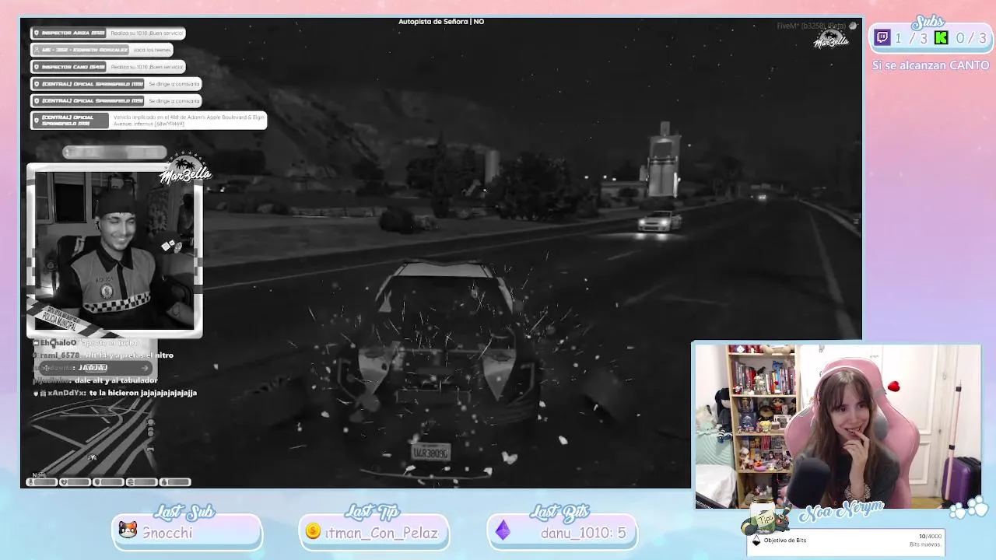This screenshot has width=996, height=560.
Task: Click the arrow icon on the JAAJAJ chat message
Action: coord(144,368)
